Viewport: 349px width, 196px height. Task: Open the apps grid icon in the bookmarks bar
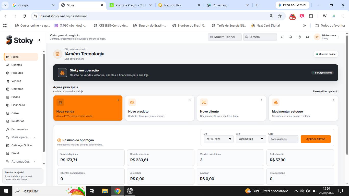tap(5, 26)
